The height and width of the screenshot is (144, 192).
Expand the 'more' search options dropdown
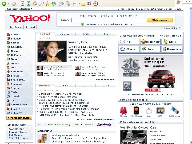click(x=137, y=16)
